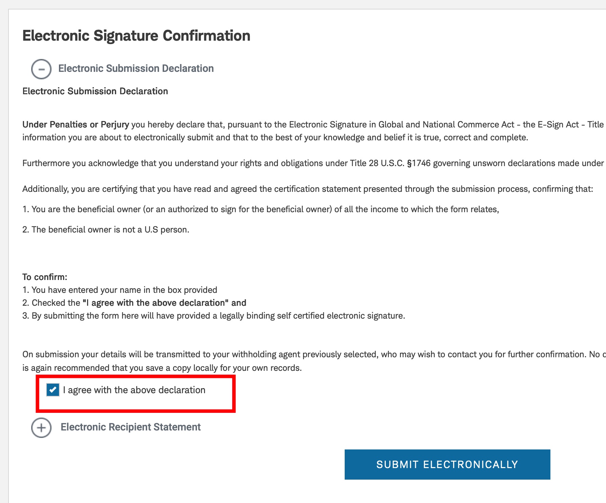606x503 pixels.
Task: Expand the Recipient Statement via the plus circle icon
Action: pos(41,428)
